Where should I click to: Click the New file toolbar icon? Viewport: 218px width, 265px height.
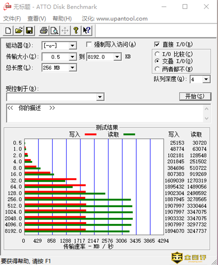(8, 31)
